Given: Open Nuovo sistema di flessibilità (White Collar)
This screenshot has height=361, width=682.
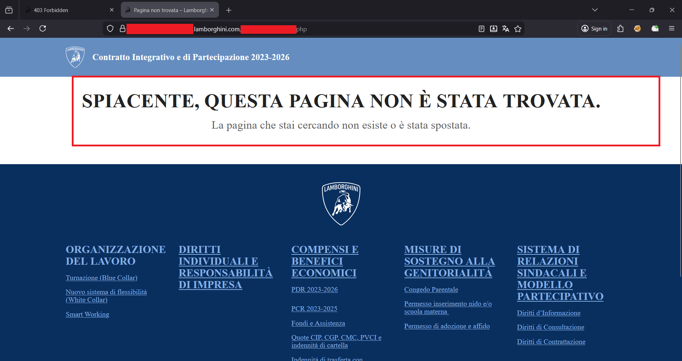Looking at the screenshot, I should tap(106, 296).
